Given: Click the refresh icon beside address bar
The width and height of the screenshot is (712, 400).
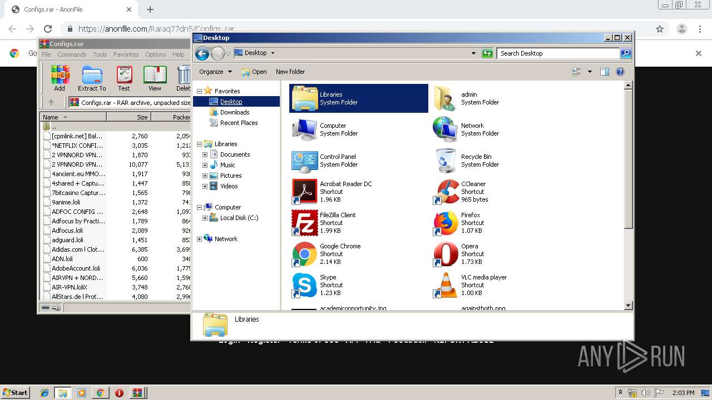Looking at the screenshot, I should pyautogui.click(x=487, y=53).
